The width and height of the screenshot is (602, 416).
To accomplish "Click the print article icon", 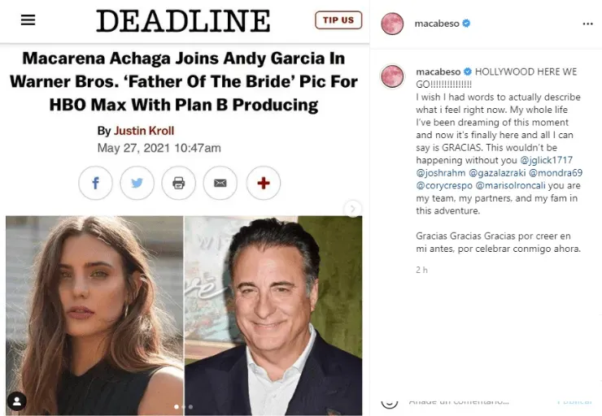I will pos(178,183).
